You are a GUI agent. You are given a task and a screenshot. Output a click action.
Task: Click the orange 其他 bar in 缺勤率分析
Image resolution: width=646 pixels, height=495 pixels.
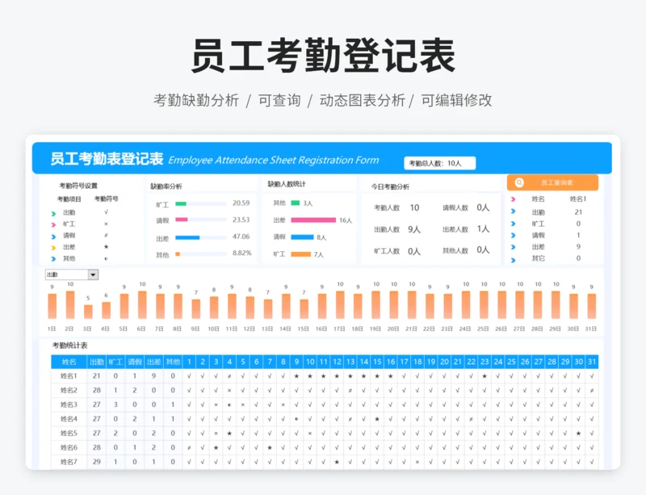(178, 254)
